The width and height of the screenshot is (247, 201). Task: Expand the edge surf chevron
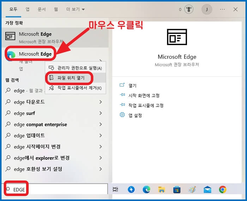coord(101,113)
